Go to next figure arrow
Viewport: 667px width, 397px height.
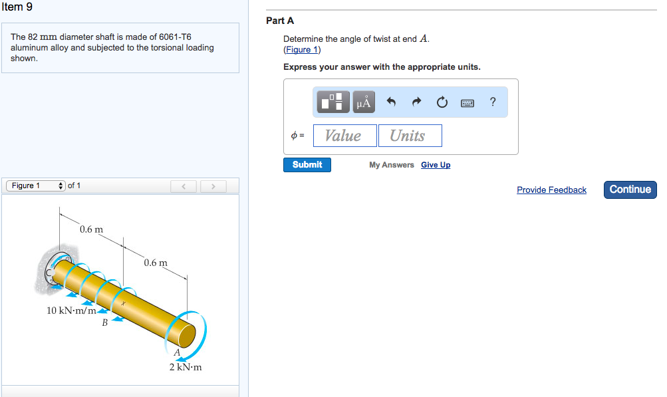(213, 186)
